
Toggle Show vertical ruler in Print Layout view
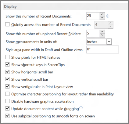point(7,86)
